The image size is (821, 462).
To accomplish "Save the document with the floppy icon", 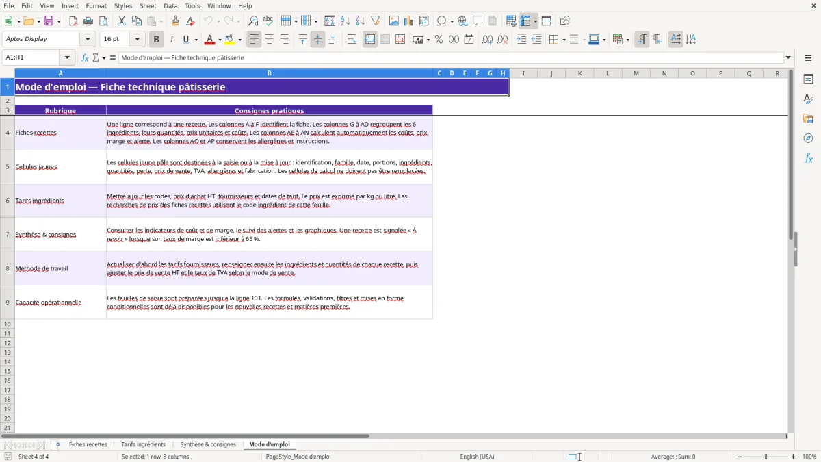I will click(x=49, y=21).
